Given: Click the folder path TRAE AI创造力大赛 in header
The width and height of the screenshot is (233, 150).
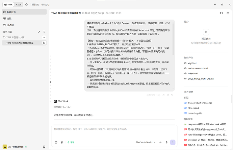Looking at the screenshot, I should click(93, 13).
